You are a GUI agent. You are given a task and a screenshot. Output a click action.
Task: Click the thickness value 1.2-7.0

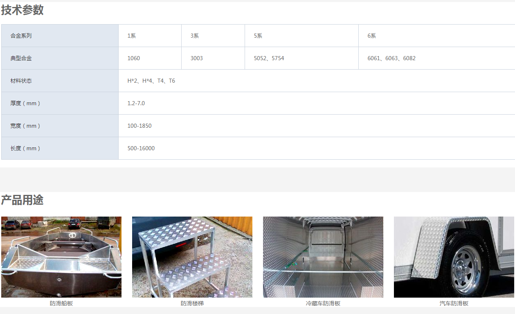(x=136, y=103)
